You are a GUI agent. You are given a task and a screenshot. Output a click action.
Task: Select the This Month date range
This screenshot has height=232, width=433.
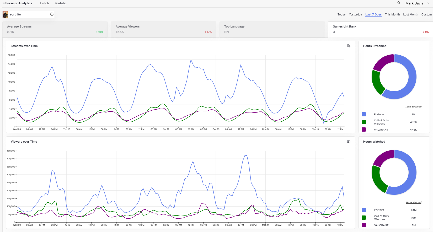point(392,14)
